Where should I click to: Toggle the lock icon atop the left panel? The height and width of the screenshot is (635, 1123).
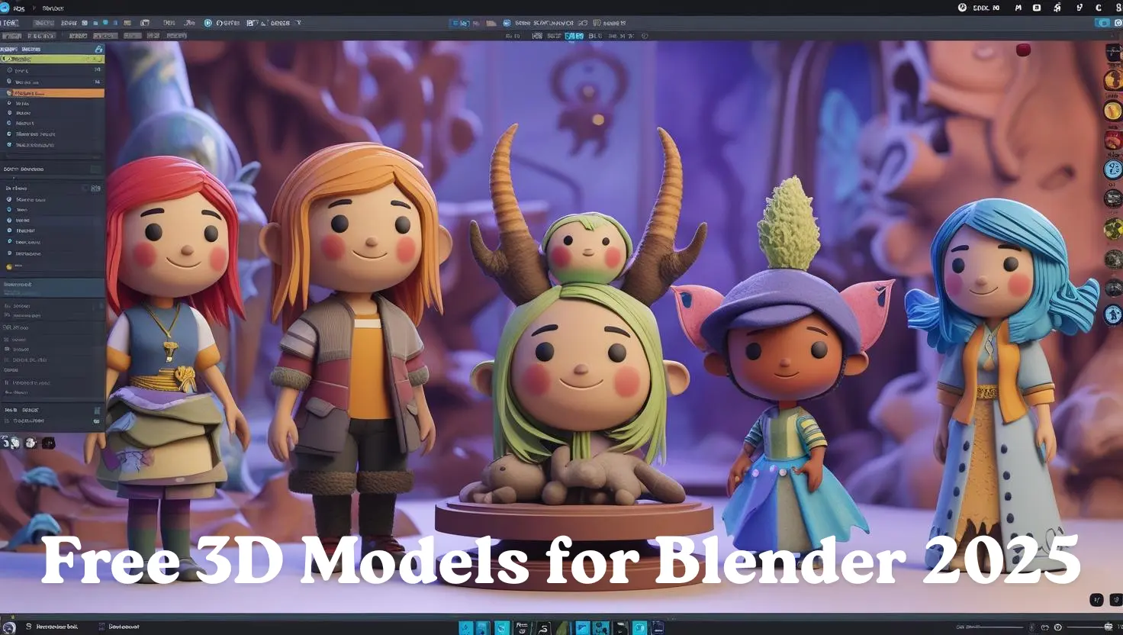[x=97, y=47]
